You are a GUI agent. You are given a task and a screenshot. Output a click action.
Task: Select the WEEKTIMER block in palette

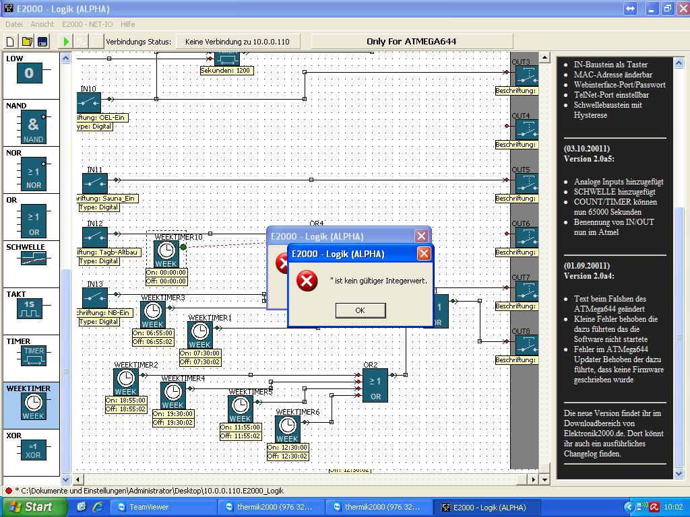(x=34, y=406)
